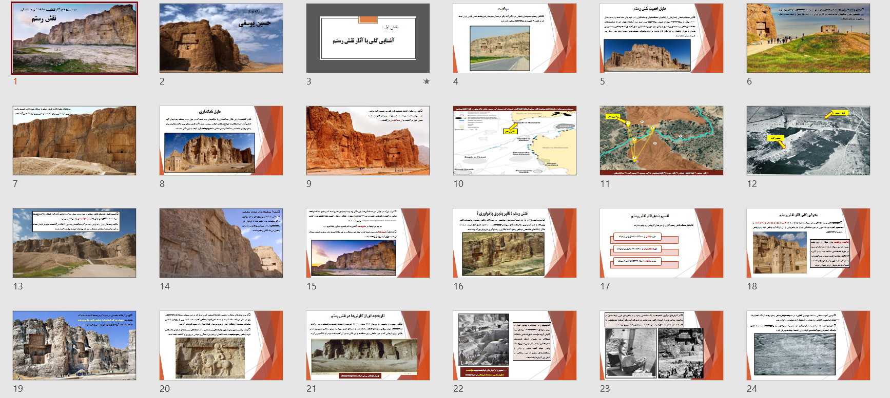Select slide 4 with the road photo

click(515, 38)
